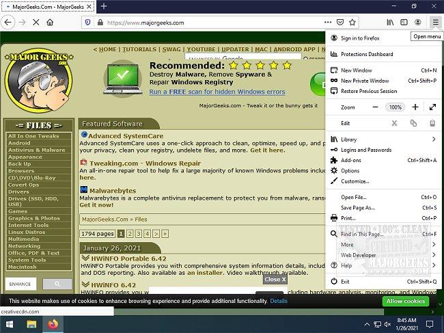Zoom in with the plus button

pyautogui.click(x=415, y=107)
